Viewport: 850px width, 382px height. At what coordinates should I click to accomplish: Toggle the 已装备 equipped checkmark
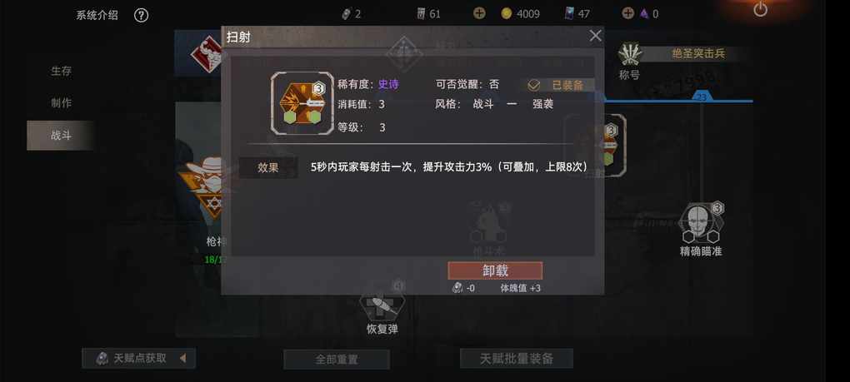coord(534,85)
